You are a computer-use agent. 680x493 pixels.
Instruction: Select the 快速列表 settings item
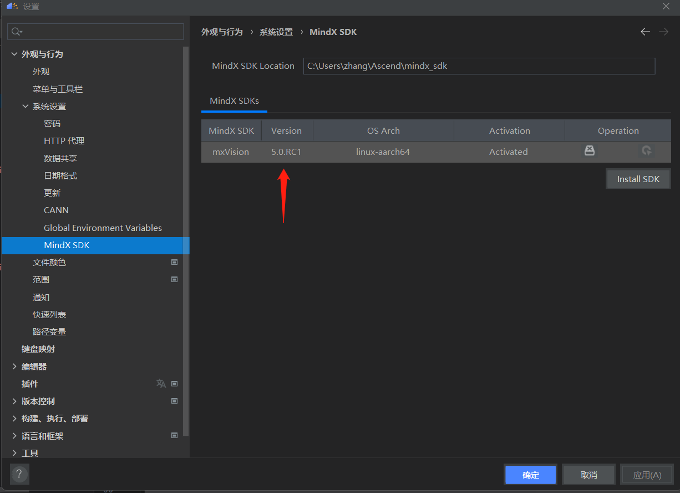coord(49,314)
